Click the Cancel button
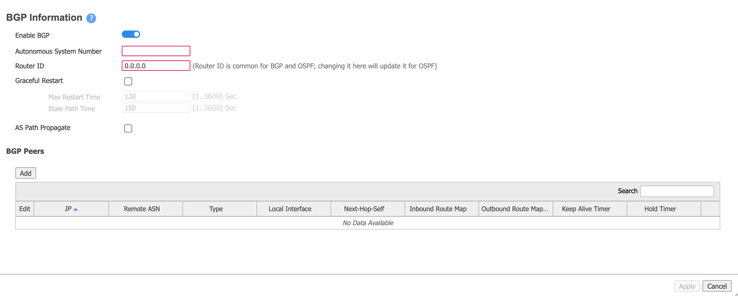Image resolution: width=738 pixels, height=296 pixels. coord(717,286)
